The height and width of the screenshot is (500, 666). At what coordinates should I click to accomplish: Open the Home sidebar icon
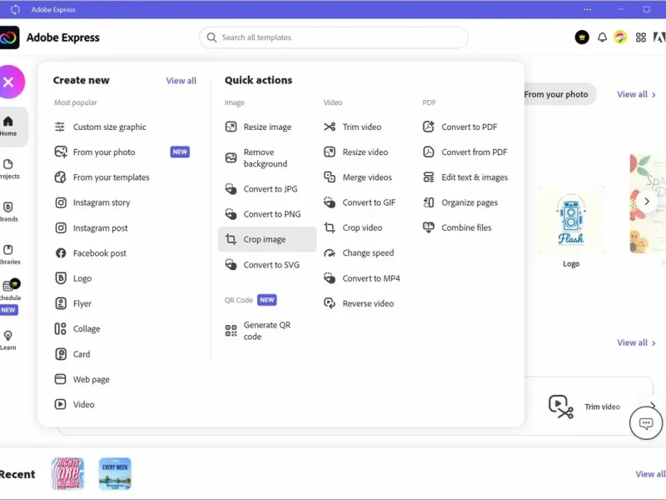pos(8,127)
